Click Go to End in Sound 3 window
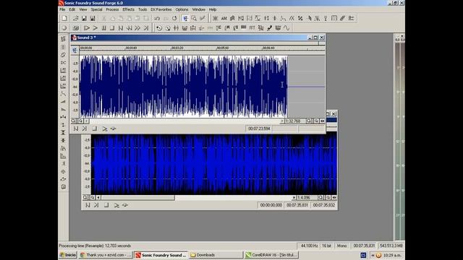This screenshot has height=260, width=463. tap(85, 129)
